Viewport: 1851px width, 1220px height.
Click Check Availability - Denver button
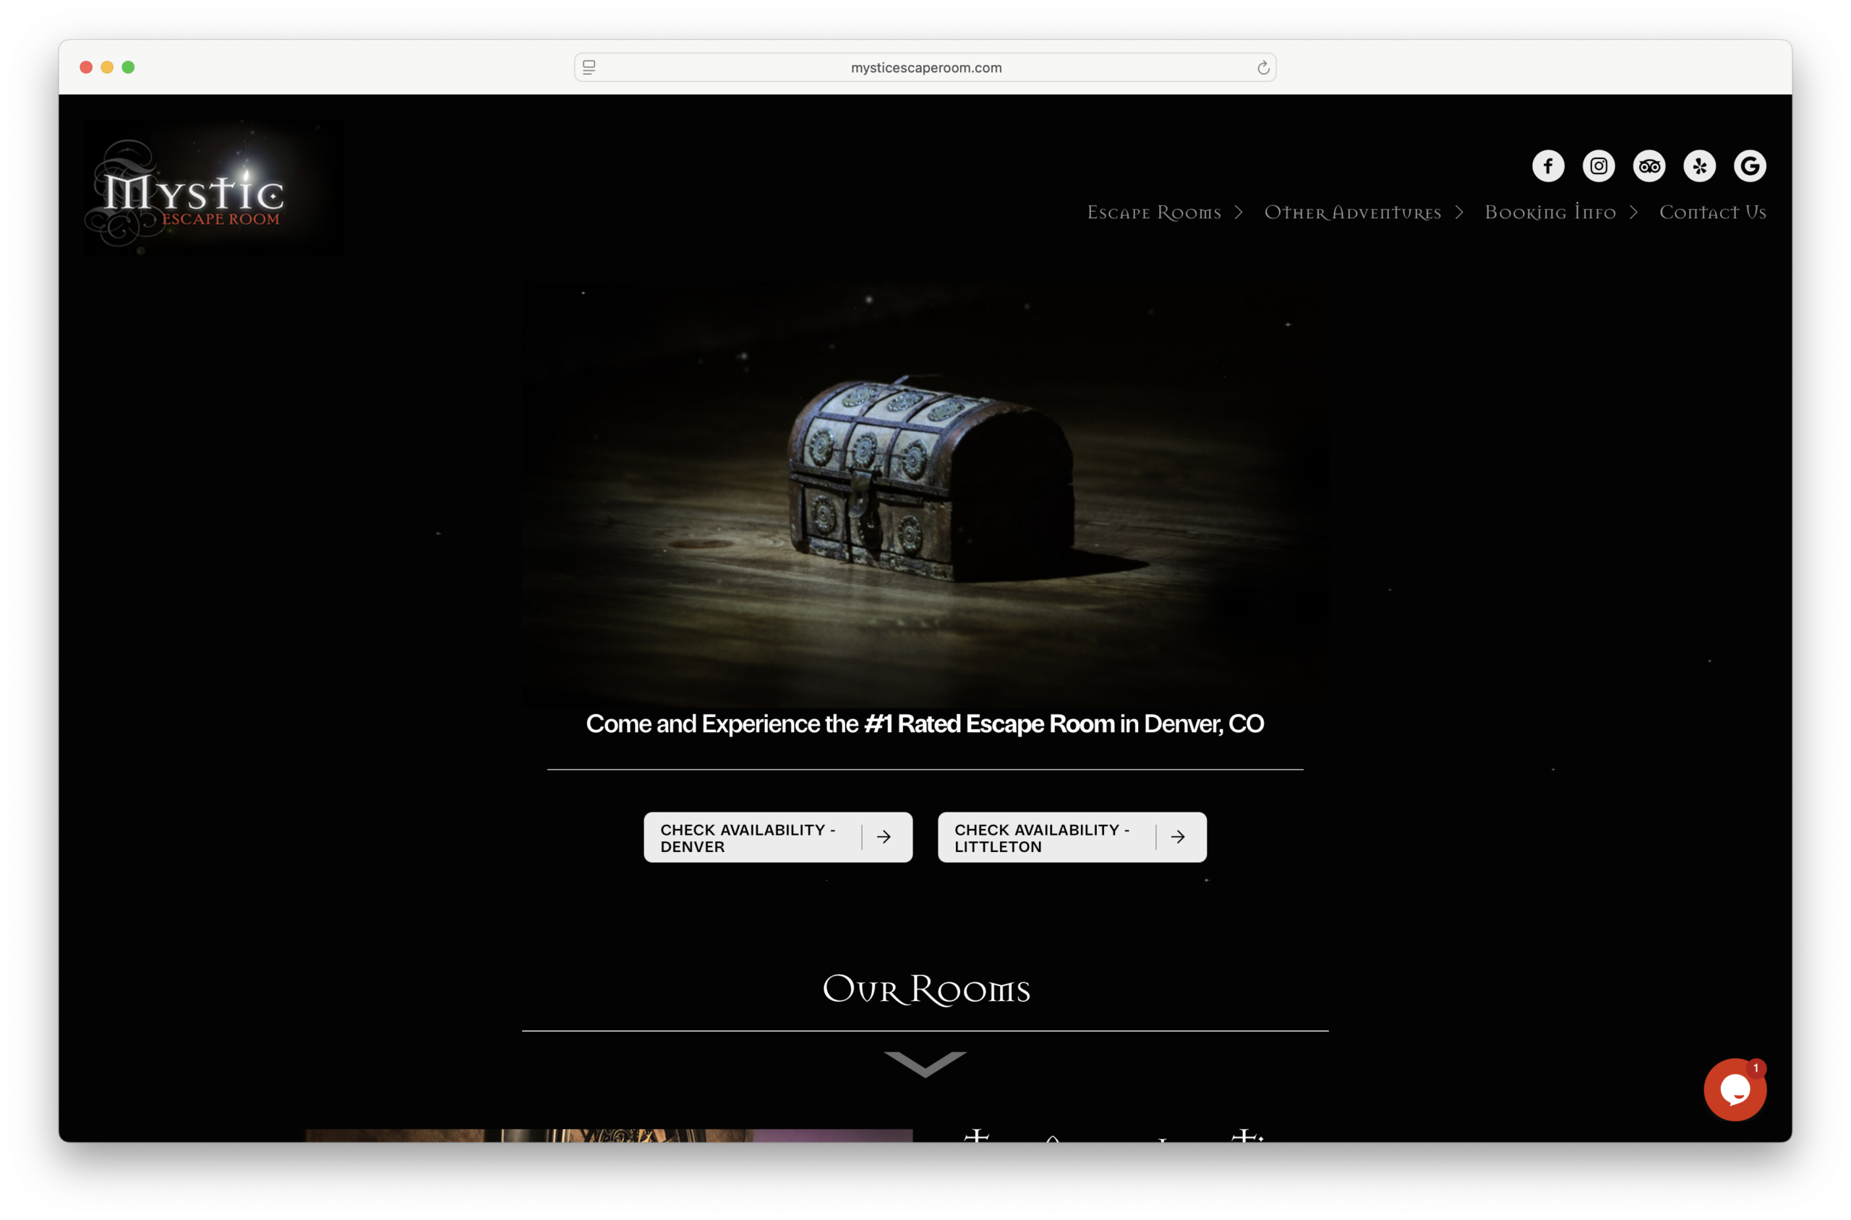[777, 837]
